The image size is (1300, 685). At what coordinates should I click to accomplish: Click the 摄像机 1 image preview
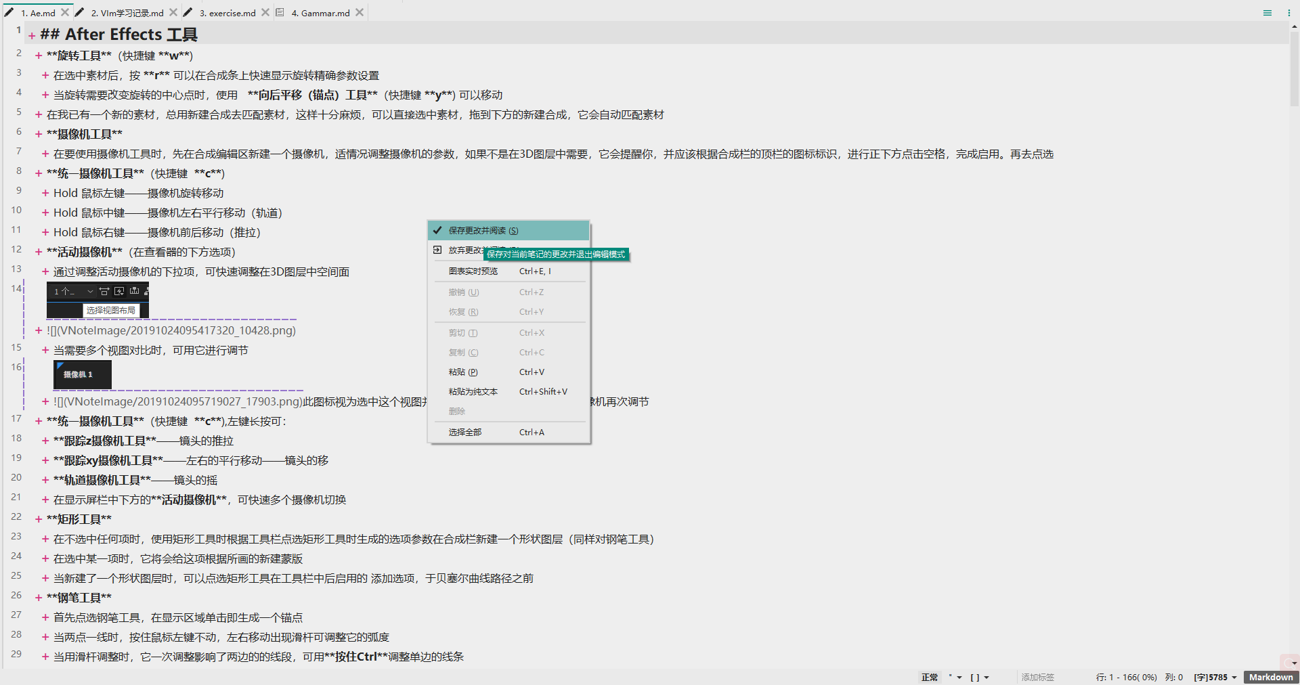point(83,374)
